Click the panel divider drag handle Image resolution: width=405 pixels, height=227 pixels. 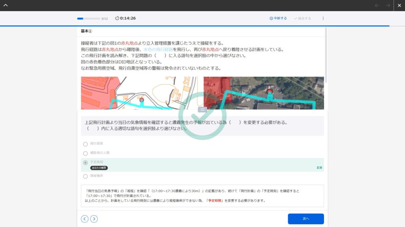coord(202,110)
